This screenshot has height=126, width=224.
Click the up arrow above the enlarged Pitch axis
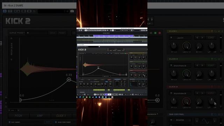pyautogui.click(x=12, y=38)
